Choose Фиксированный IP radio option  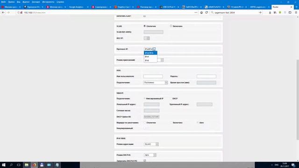pos(144,98)
